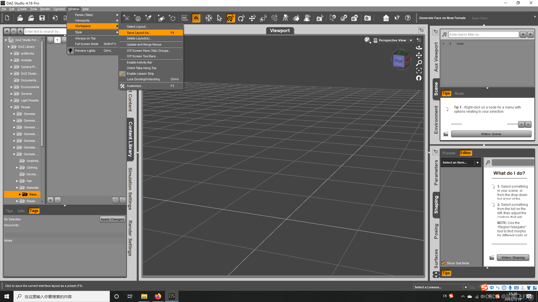Click the New Scene file icon
Viewport: 538px width, 302px height.
pyautogui.click(x=7, y=18)
